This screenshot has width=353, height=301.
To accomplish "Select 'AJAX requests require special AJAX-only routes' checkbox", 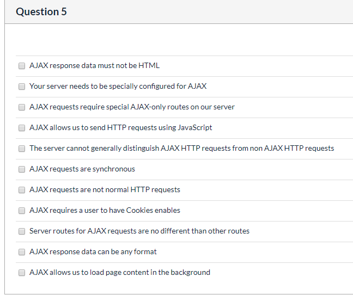I will [22, 107].
